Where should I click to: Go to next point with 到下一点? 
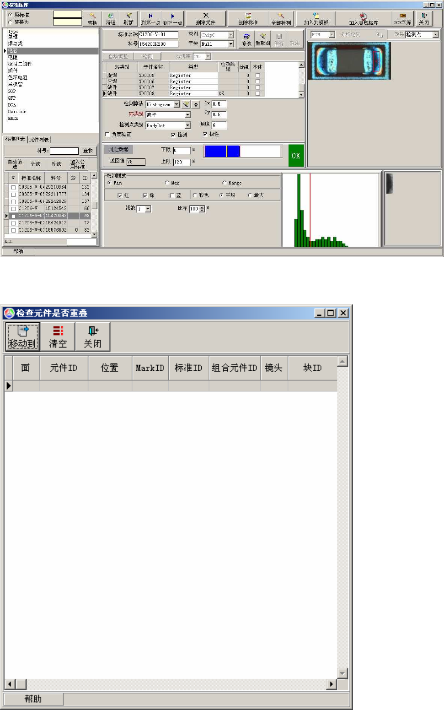point(172,19)
